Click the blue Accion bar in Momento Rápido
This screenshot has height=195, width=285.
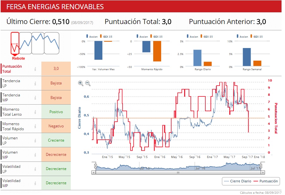[x=146, y=47]
